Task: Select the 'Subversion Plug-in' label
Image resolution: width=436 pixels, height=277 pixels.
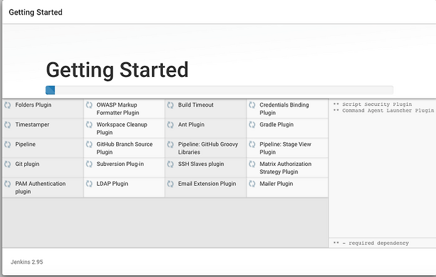Action: click(x=120, y=164)
